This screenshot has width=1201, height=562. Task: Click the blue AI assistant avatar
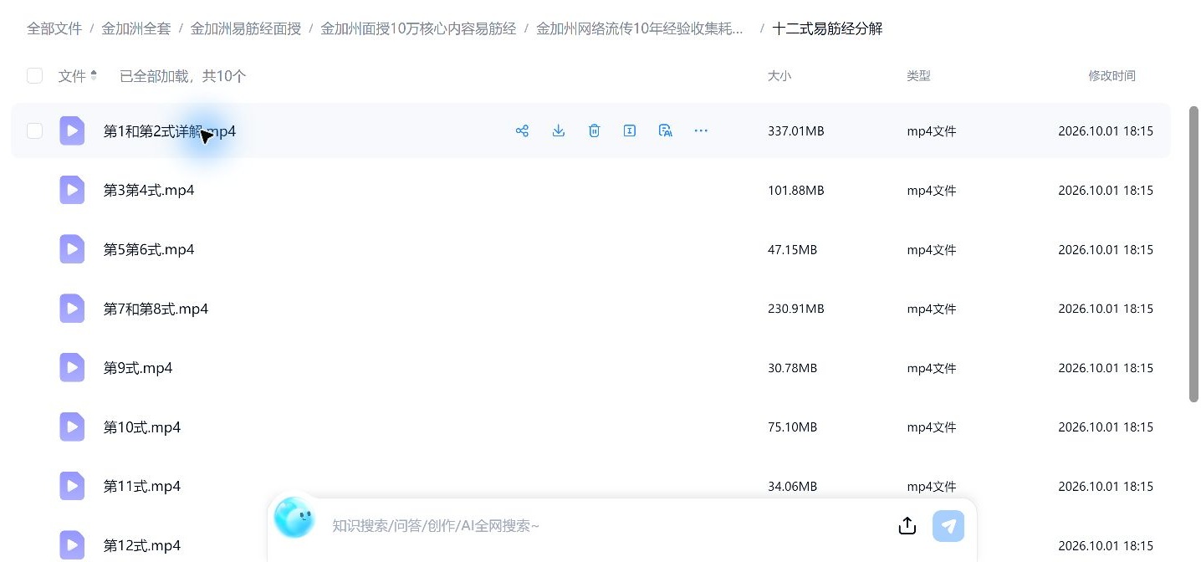click(x=294, y=517)
